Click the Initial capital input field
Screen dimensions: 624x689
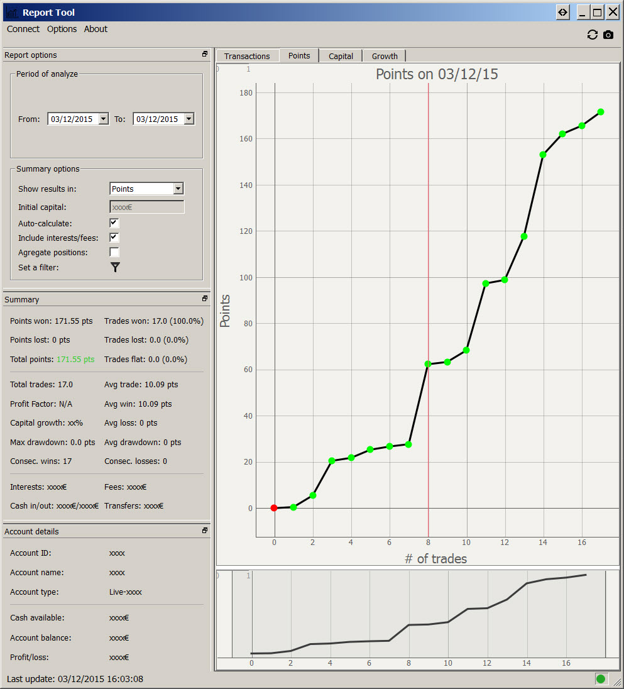pos(146,207)
